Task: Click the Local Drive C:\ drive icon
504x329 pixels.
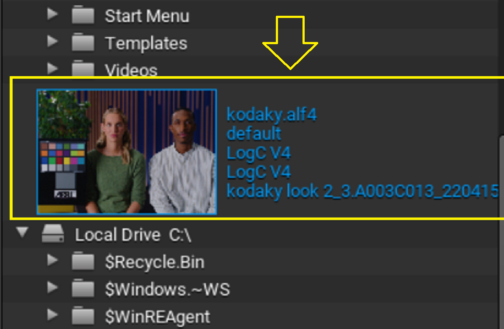Action: 53,233
